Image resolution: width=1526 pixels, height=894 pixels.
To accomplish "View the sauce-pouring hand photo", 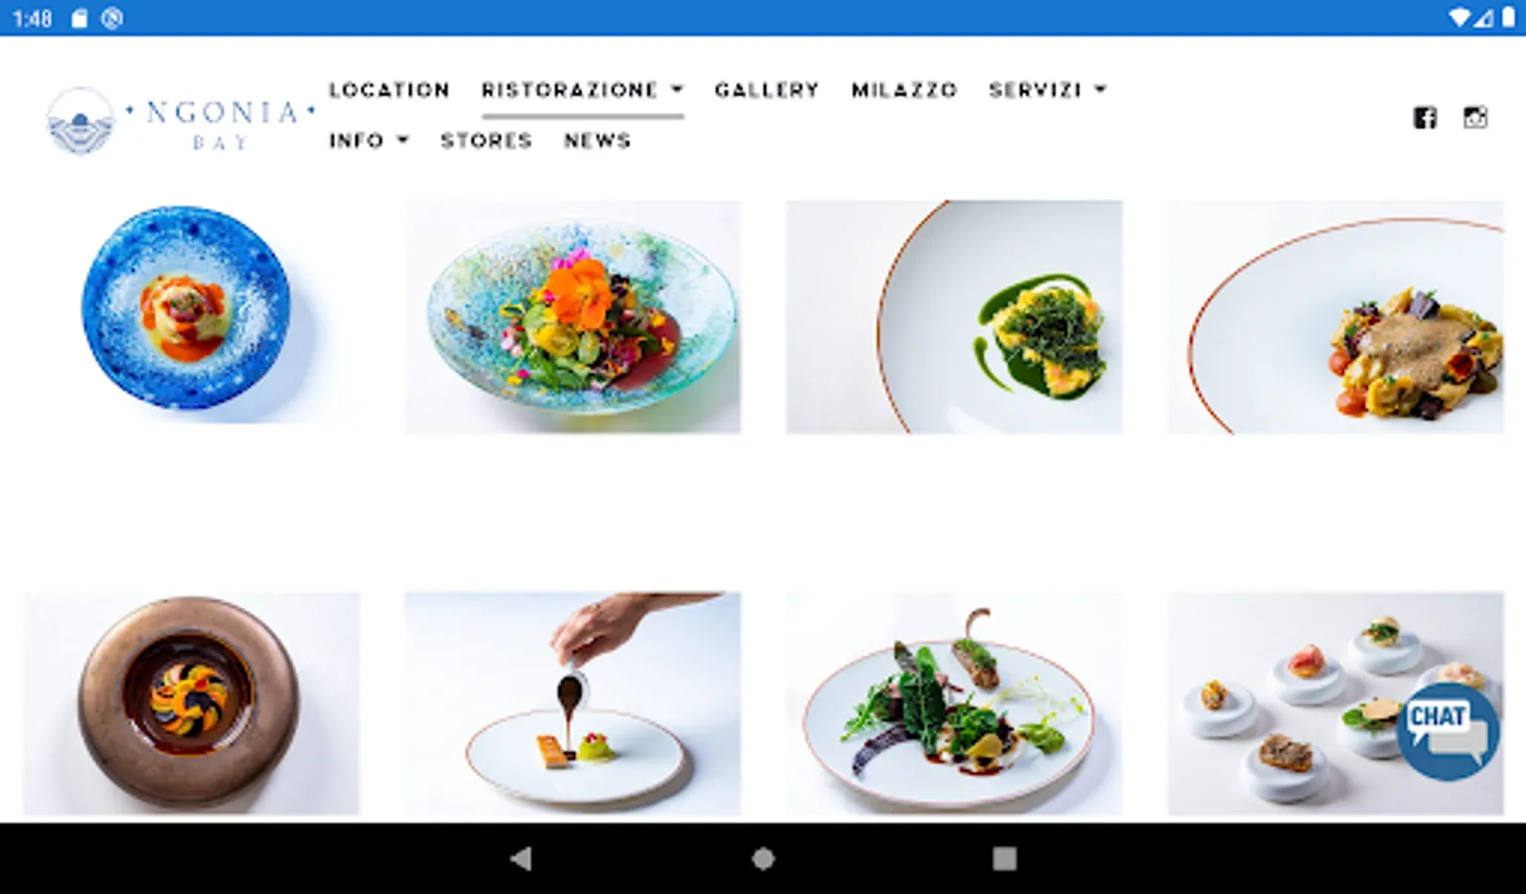I will coord(572,704).
